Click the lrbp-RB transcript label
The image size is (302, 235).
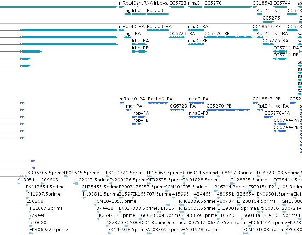click(x=140, y=48)
